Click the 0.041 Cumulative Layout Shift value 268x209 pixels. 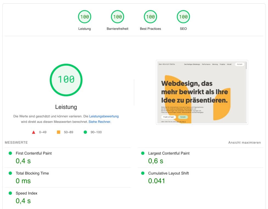pos(156,181)
